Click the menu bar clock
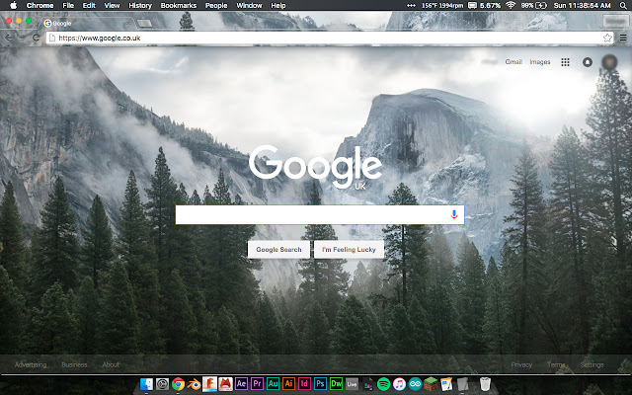This screenshot has width=632, height=395. pyautogui.click(x=582, y=5)
